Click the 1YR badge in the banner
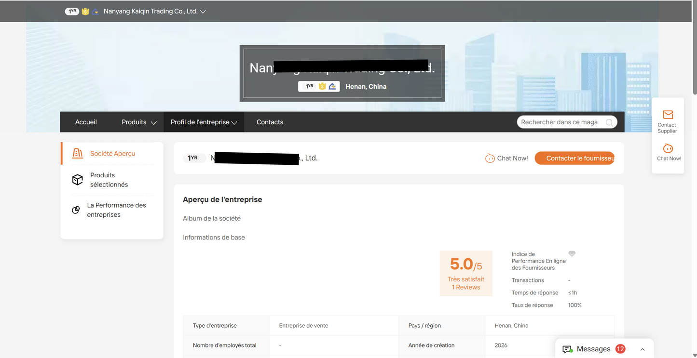Image resolution: width=697 pixels, height=358 pixels. [309, 86]
